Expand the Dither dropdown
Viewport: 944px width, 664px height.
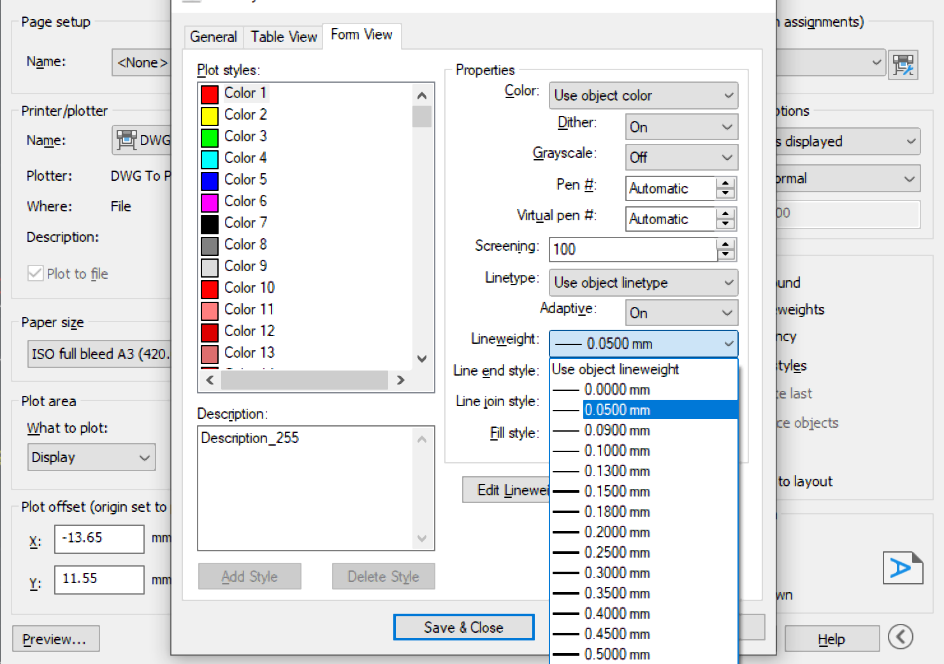click(681, 127)
